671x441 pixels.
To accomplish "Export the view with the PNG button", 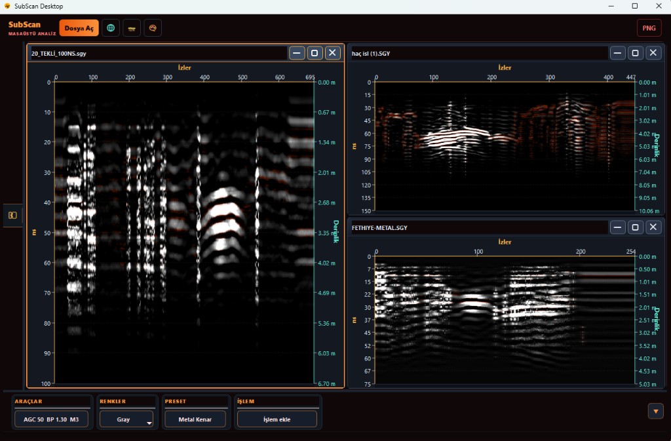I will (x=649, y=28).
